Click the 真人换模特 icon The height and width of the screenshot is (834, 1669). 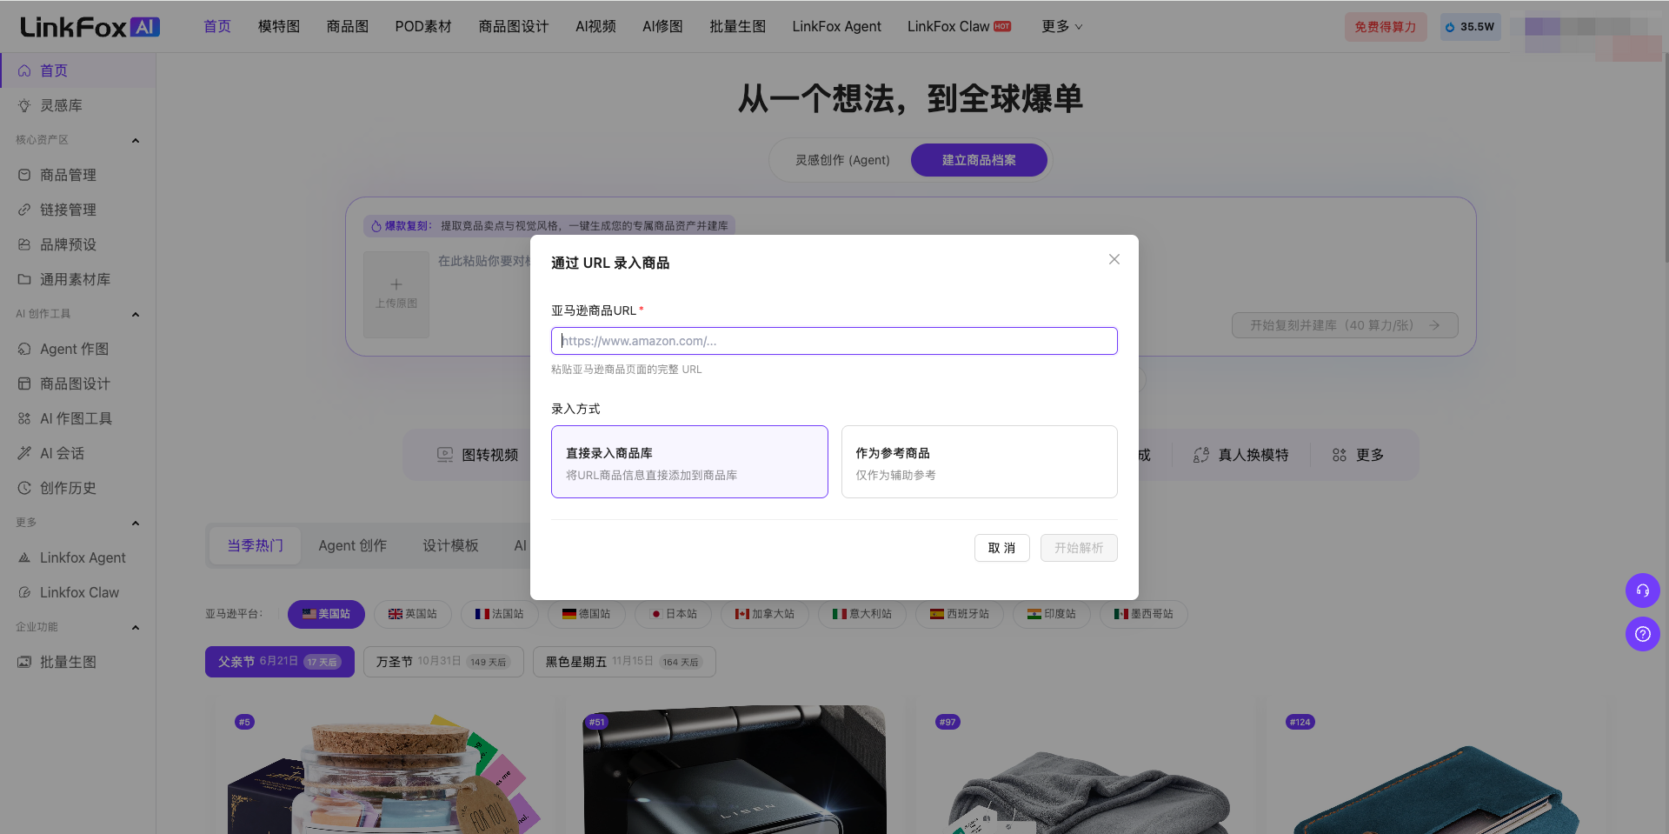coord(1201,455)
